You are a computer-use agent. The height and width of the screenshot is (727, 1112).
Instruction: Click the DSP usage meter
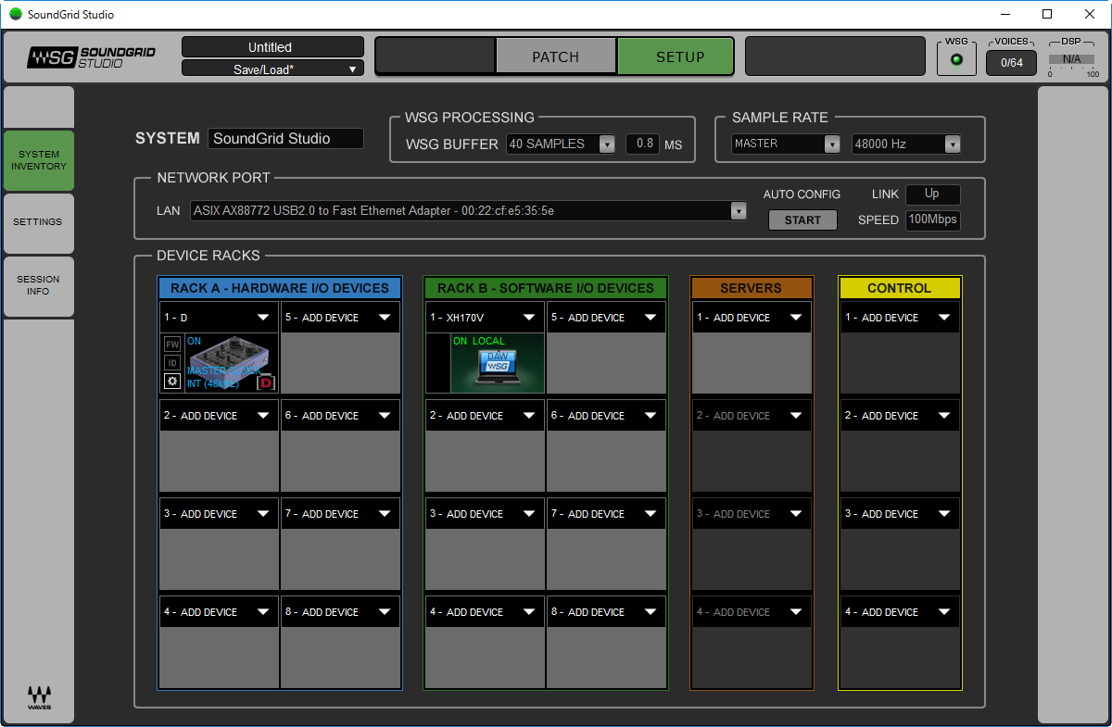click(x=1071, y=60)
